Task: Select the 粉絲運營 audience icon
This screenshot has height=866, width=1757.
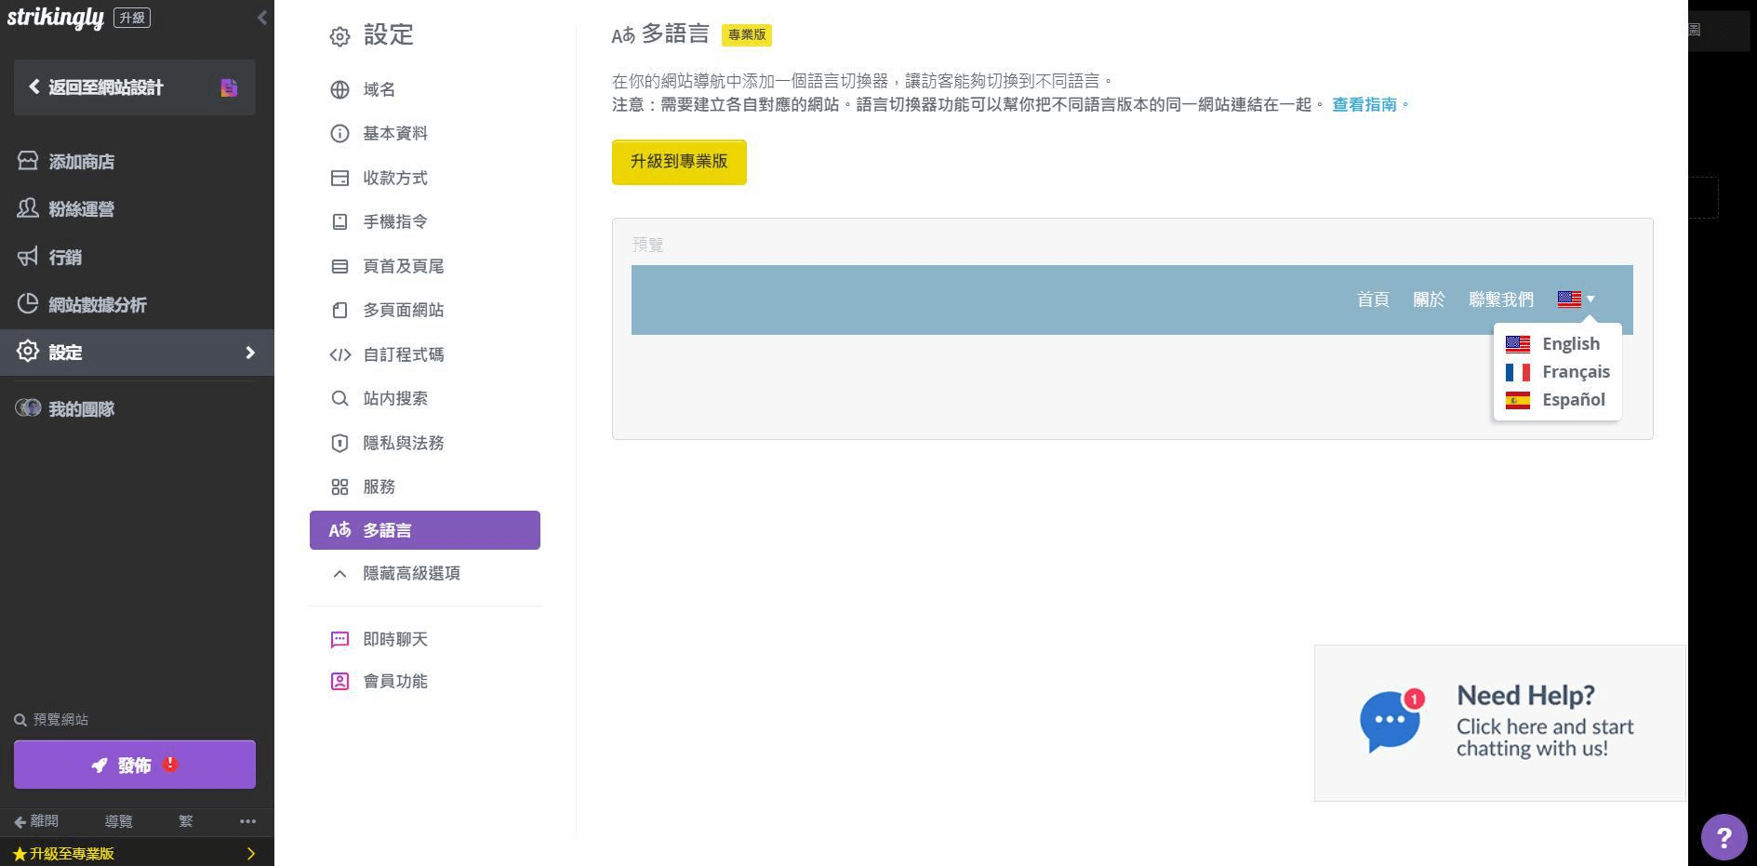Action: 27,209
